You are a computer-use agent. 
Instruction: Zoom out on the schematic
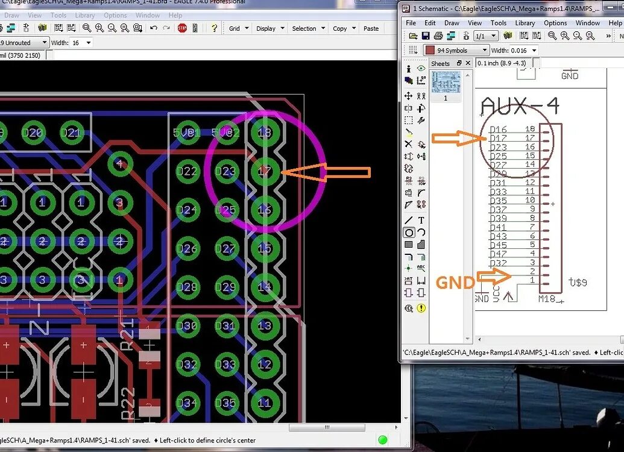pos(578,36)
